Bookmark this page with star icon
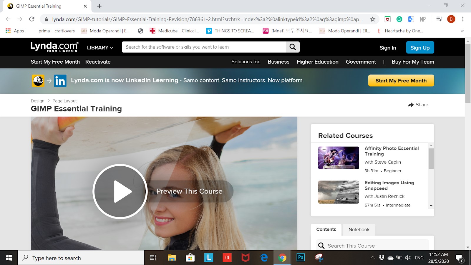The height and width of the screenshot is (265, 471). 373,19
